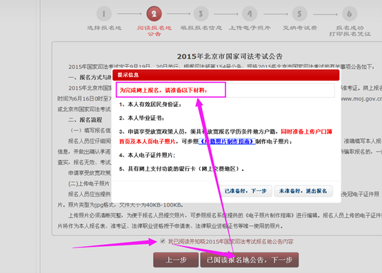Click step 3 circle 填报报名信息
This screenshot has height=273, width=382.
click(x=201, y=14)
